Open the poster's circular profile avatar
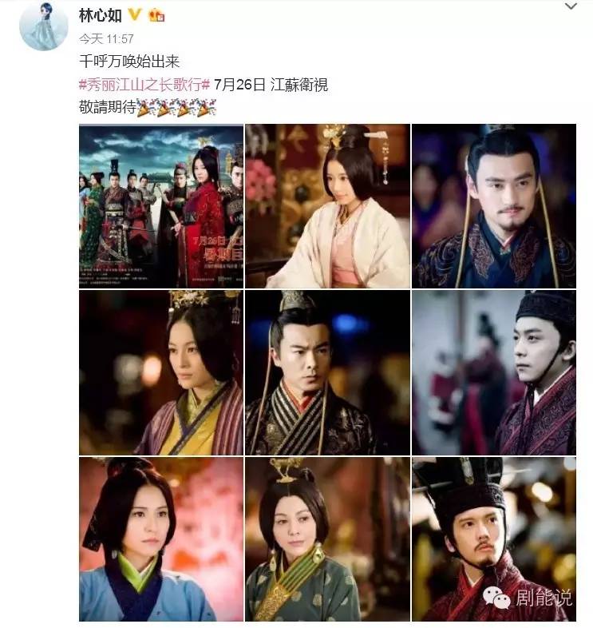593x628 pixels. (44, 26)
